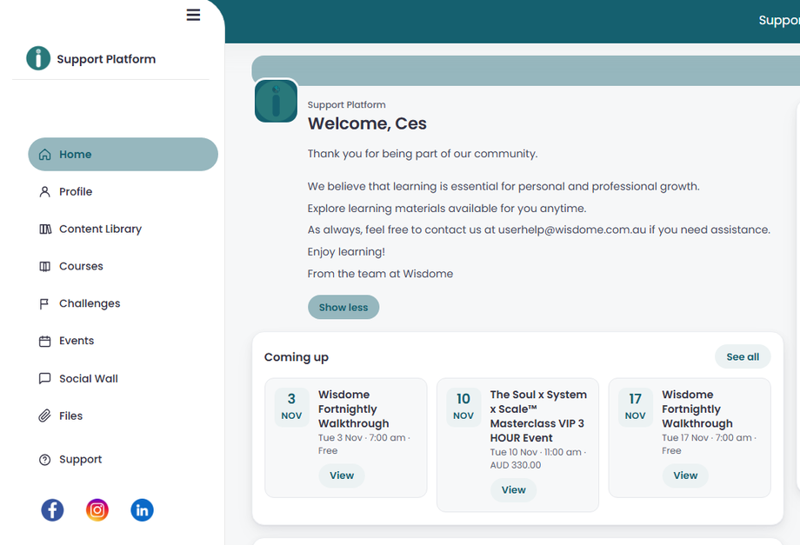Click 'From the team at Wisdome' text
Screen dimensions: 800x545
380,274
